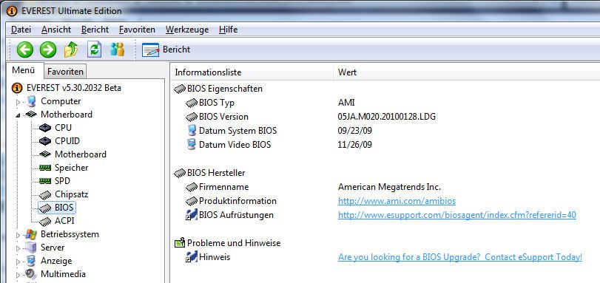The width and height of the screenshot is (600, 283).
Task: Select the BIOS Typ row
Action: (x=216, y=103)
